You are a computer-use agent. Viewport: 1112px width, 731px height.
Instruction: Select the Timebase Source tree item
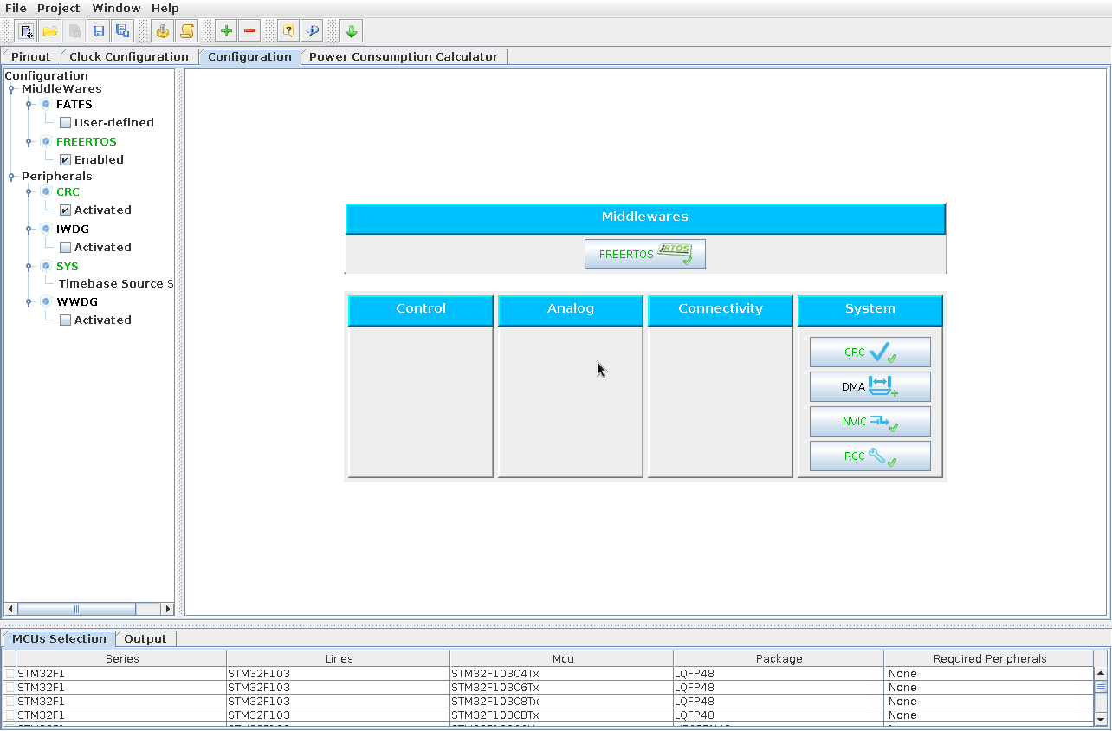click(116, 284)
